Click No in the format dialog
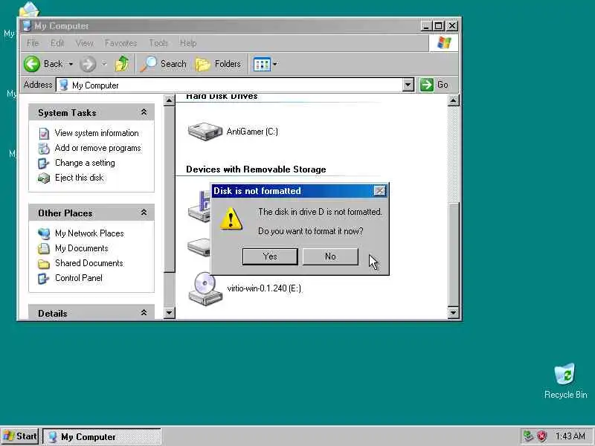Viewport: 595px width, 446px height. pos(330,256)
